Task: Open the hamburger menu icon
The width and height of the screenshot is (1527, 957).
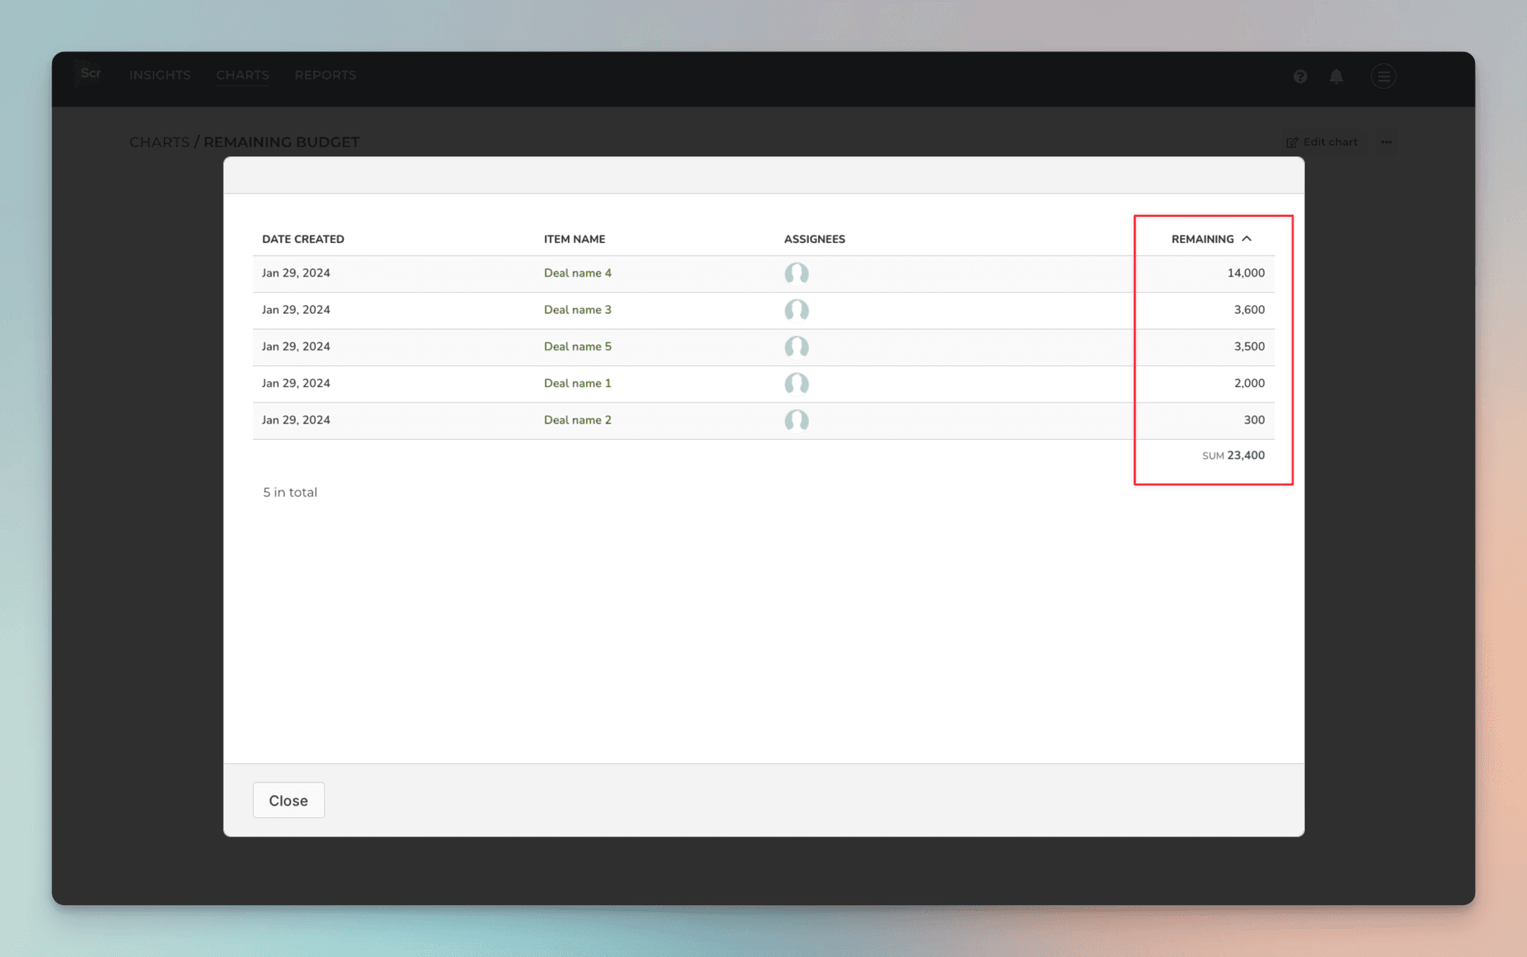Action: [1383, 76]
